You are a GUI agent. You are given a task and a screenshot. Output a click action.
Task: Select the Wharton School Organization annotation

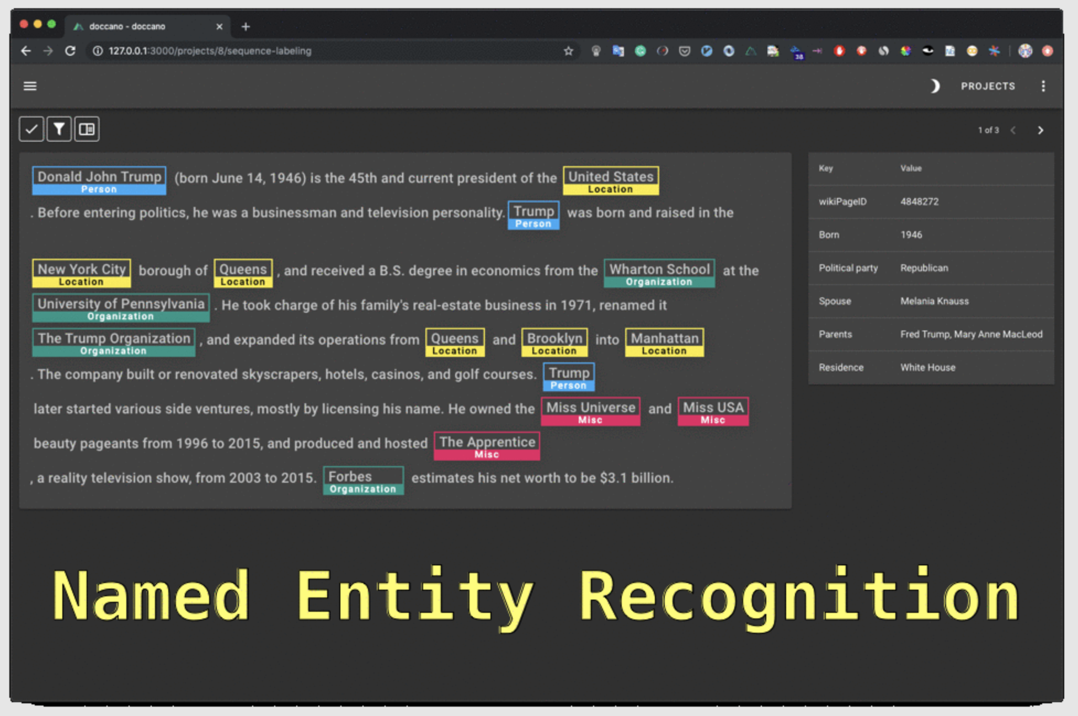point(659,273)
